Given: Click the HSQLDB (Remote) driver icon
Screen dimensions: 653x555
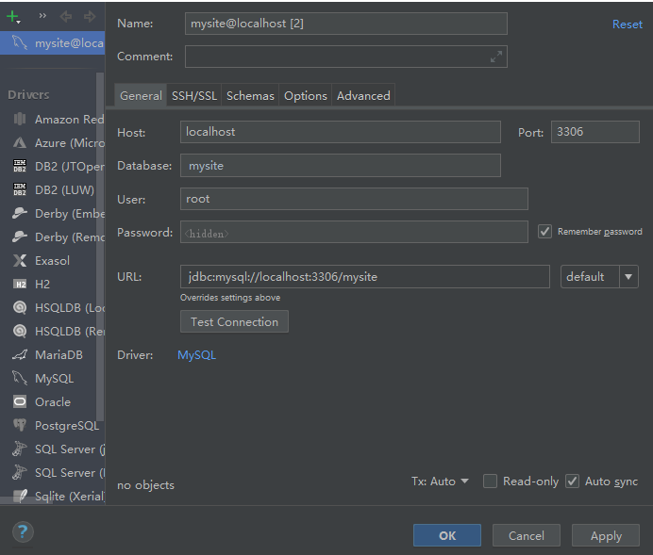Looking at the screenshot, I should 20,331.
